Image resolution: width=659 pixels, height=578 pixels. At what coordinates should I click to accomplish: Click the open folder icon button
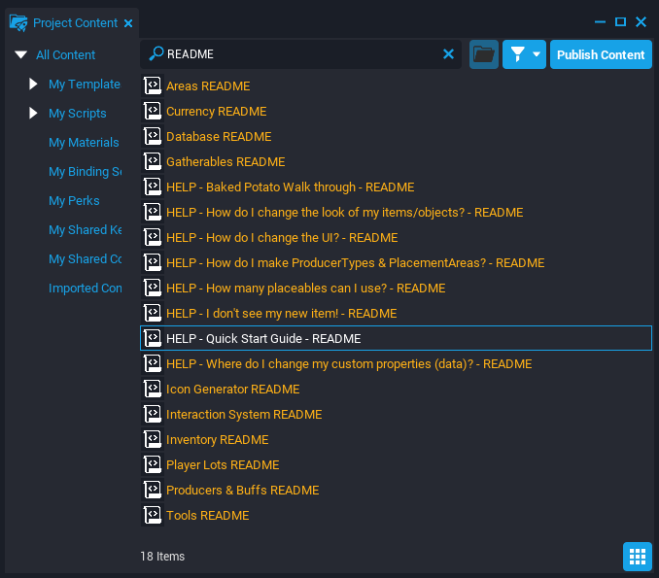[x=484, y=54]
